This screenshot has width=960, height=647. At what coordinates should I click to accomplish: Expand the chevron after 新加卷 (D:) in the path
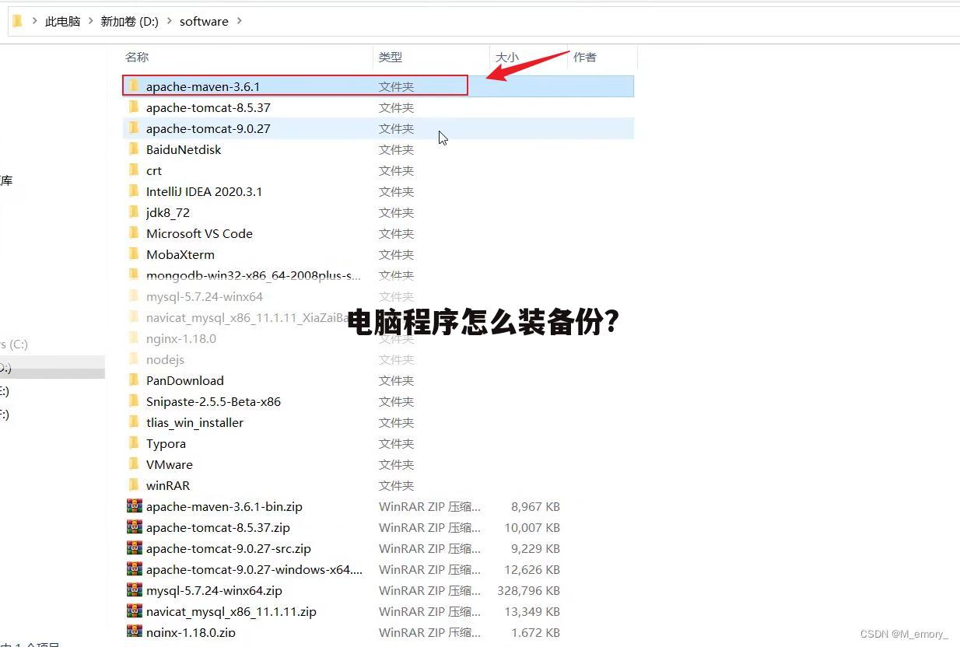(169, 21)
